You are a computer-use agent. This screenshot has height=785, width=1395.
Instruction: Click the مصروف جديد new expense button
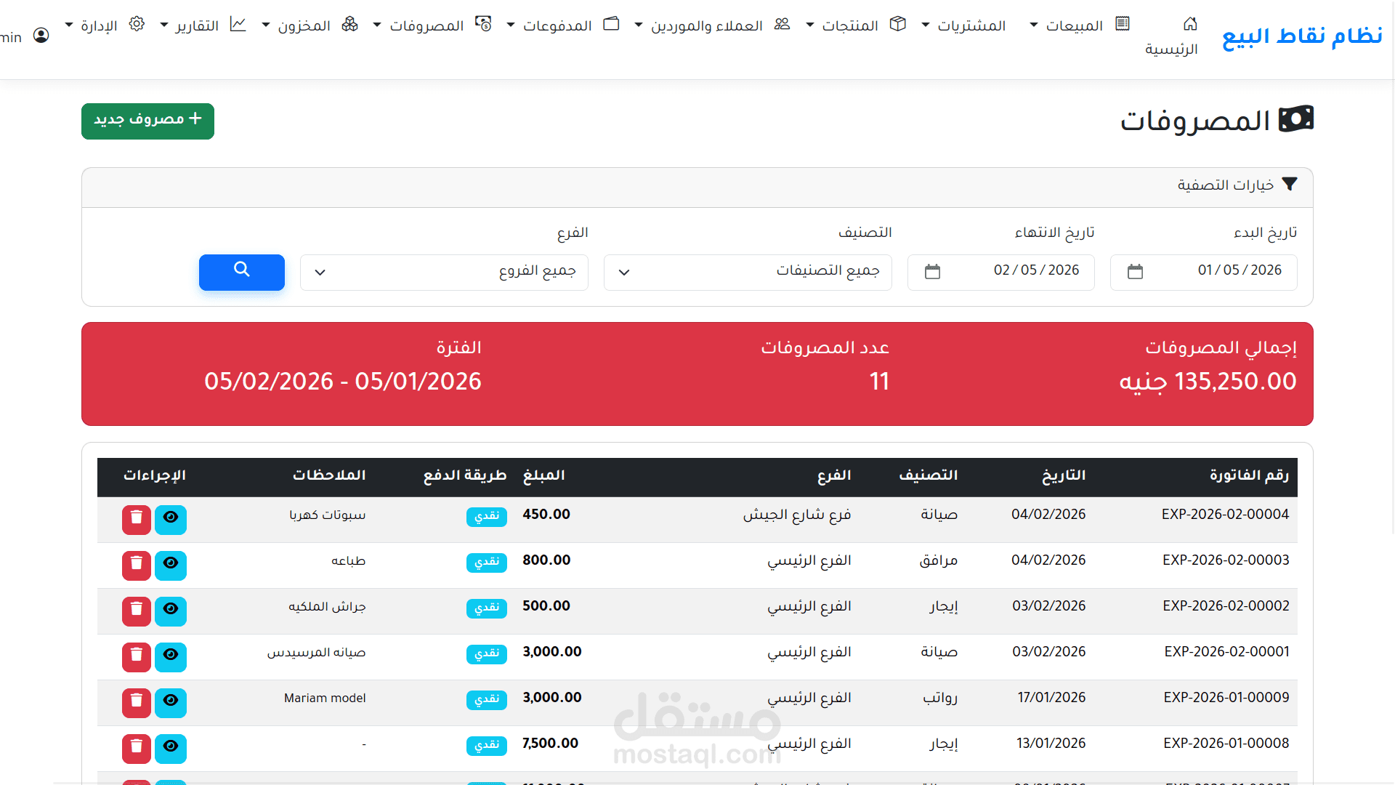click(x=147, y=121)
